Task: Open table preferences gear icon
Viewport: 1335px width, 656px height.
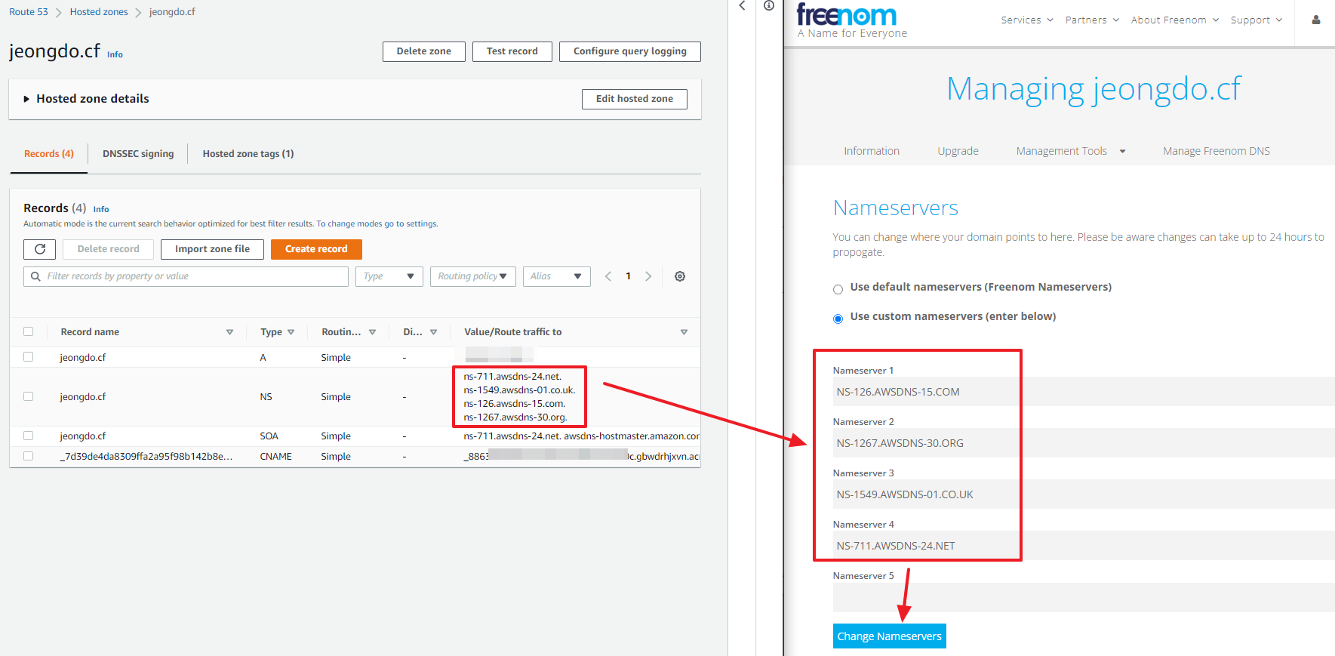Action: [680, 276]
